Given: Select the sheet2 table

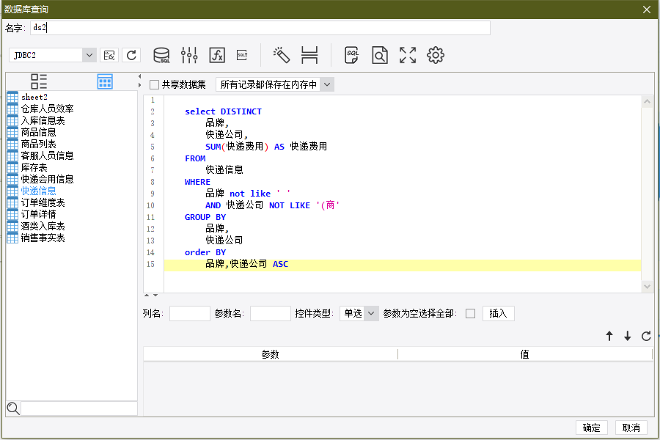Looking at the screenshot, I should pos(34,97).
